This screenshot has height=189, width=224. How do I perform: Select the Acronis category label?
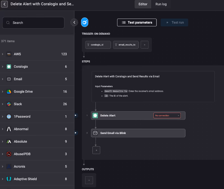tap(19, 167)
